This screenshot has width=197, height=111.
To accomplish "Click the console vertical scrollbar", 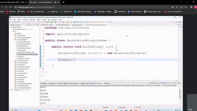I will click(180, 94).
